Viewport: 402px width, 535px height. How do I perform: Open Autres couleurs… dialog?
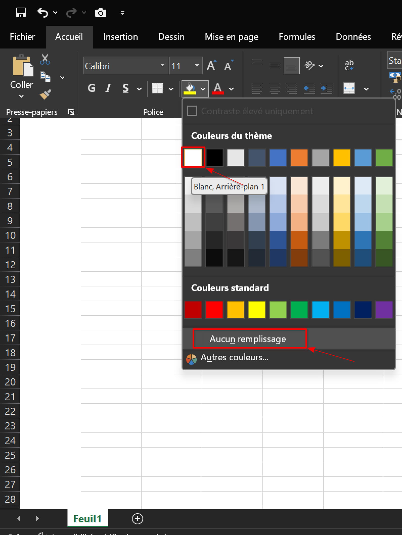click(234, 357)
